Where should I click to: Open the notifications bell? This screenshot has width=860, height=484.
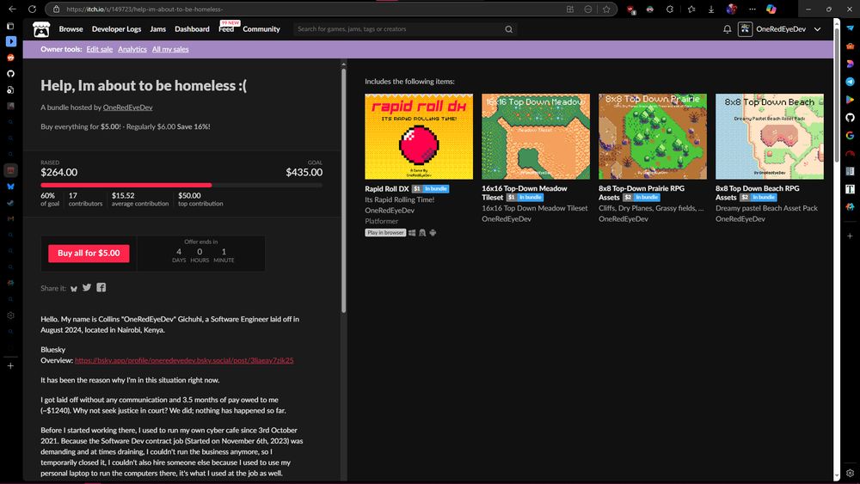(728, 29)
